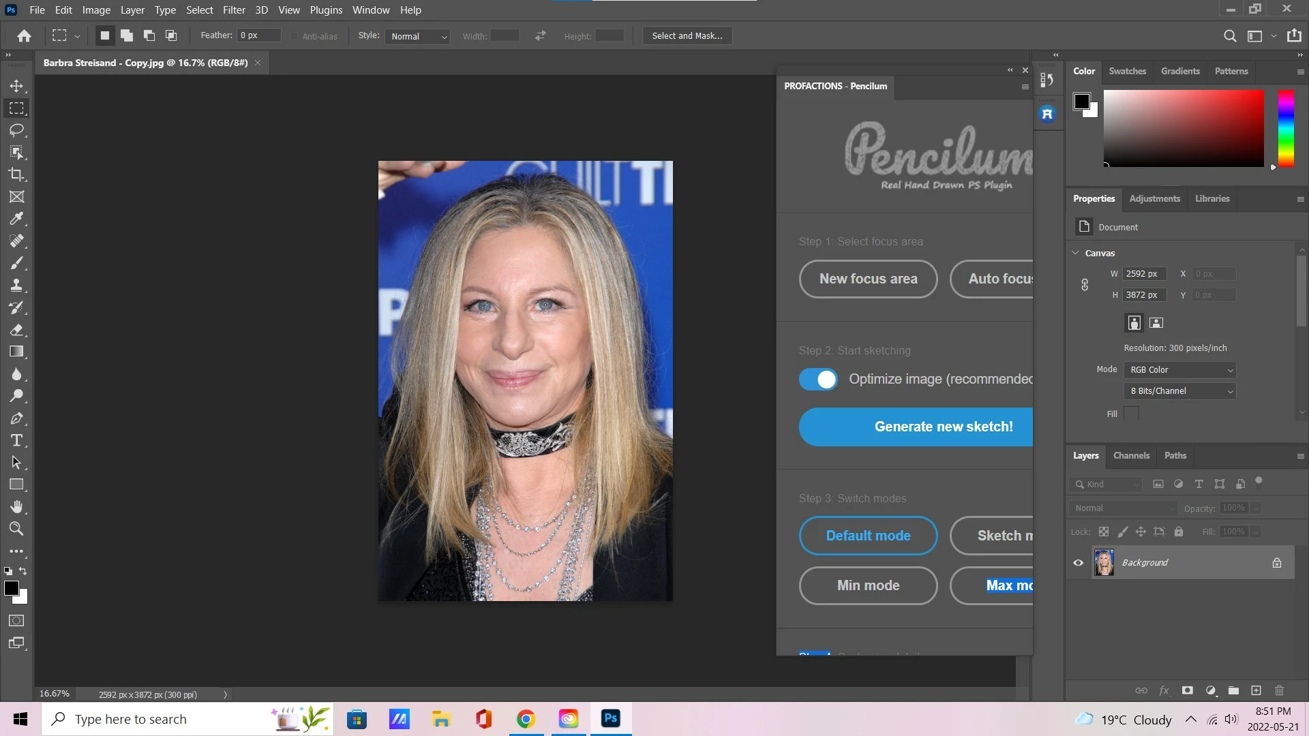The image size is (1309, 736).
Task: Click the delete layer trash icon
Action: [x=1279, y=690]
